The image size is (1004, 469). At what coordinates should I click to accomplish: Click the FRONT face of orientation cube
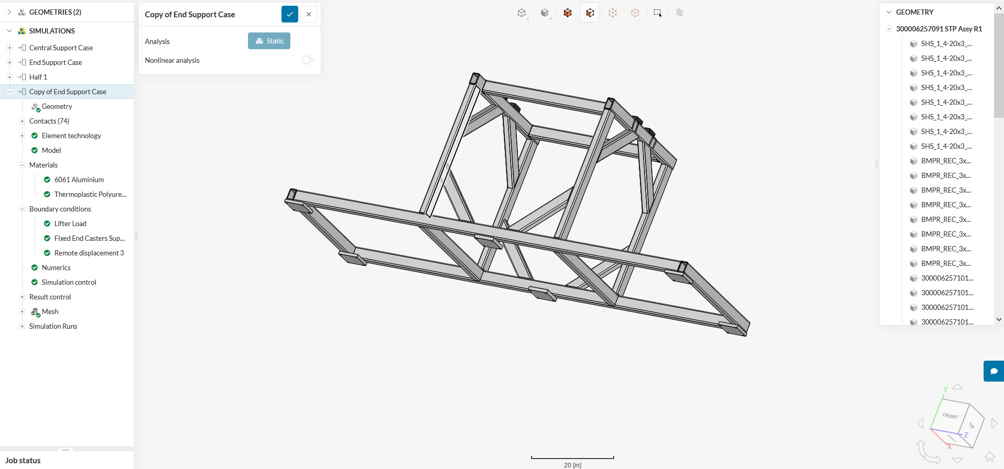click(950, 416)
